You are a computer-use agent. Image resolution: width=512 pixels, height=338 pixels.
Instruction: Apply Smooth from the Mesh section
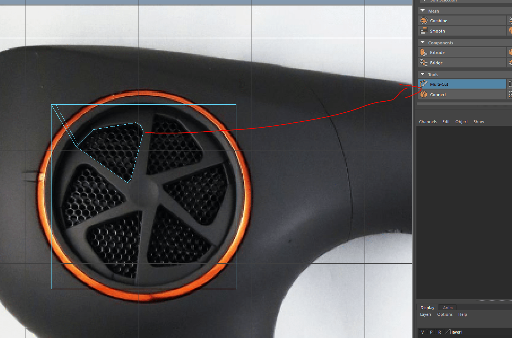click(462, 31)
